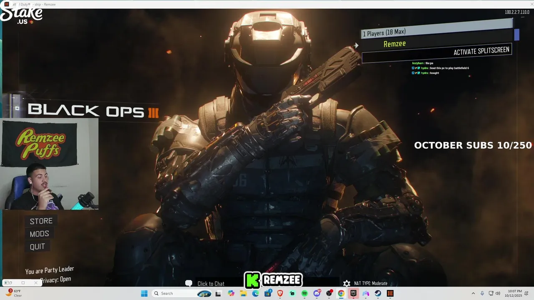Screen dimensions: 534x300
Task: Open the notification bell icon
Action: 526,293
